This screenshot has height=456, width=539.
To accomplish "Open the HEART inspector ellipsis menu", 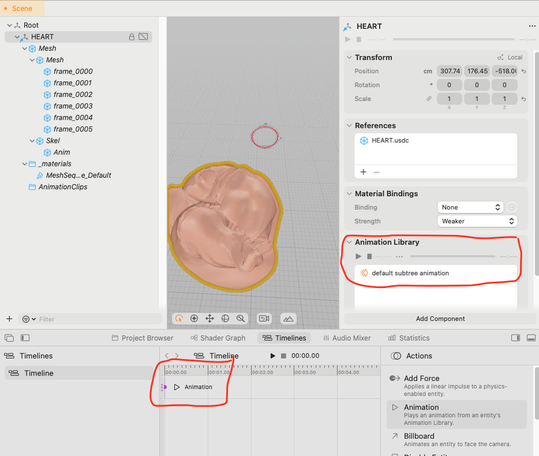I will pos(531,27).
